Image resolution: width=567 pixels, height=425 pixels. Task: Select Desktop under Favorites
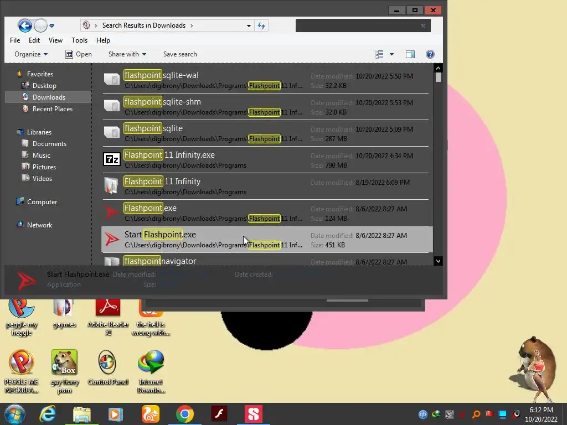tap(44, 86)
